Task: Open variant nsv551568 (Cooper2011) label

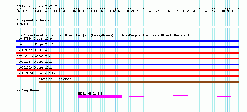Action: pos(35,62)
